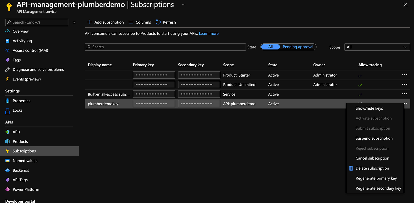Click the Primary key column header
The image size is (414, 203).
[143, 65]
